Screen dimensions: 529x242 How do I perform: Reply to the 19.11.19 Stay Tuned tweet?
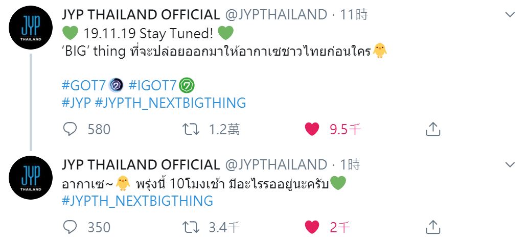(70, 129)
